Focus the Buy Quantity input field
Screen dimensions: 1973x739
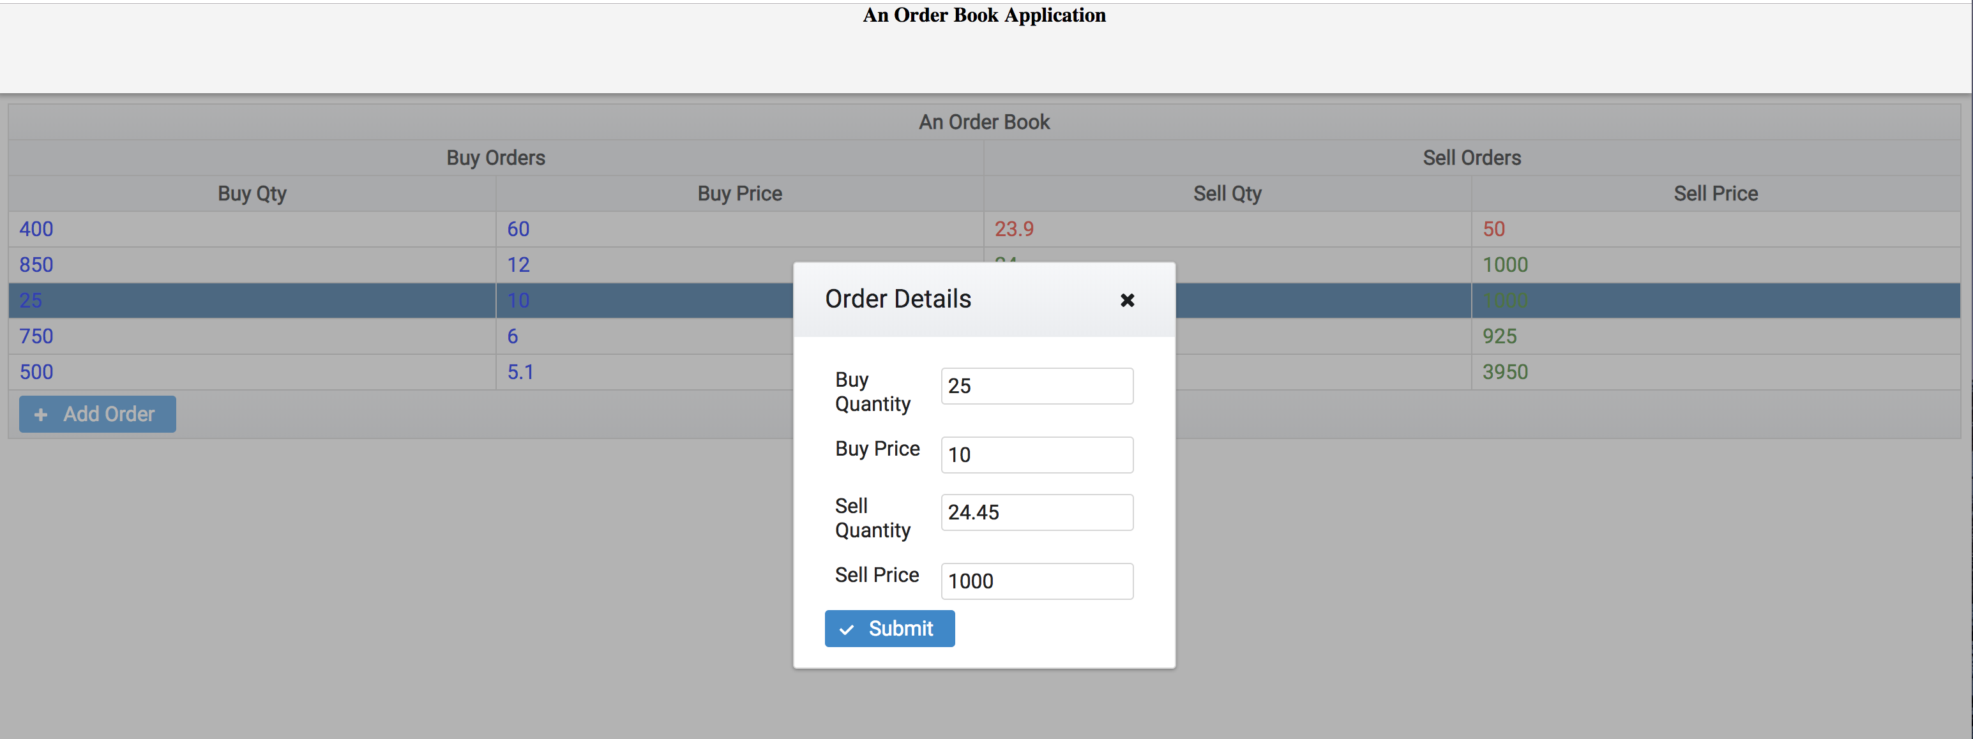point(1036,386)
